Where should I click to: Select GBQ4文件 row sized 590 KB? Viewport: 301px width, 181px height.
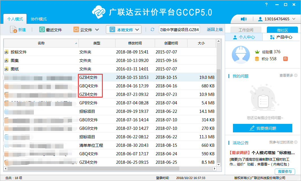coord(110,154)
